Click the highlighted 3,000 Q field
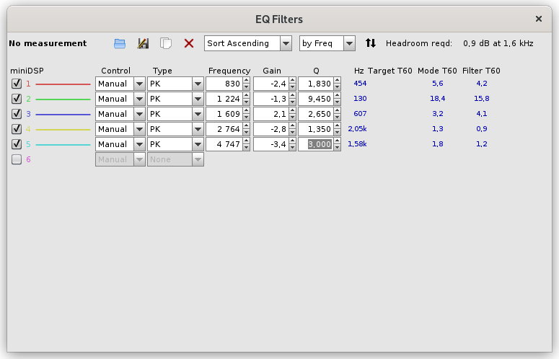This screenshot has height=359, width=559. coord(316,144)
